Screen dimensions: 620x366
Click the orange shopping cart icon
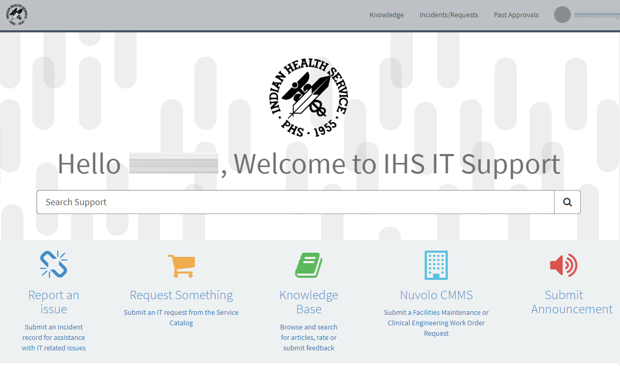(x=181, y=266)
